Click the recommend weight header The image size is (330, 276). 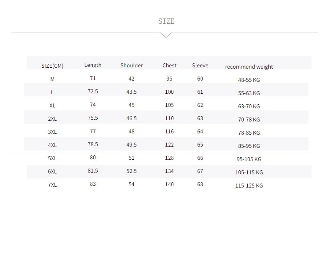point(249,67)
